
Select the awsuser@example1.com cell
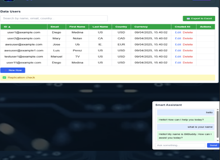coord(24,50)
